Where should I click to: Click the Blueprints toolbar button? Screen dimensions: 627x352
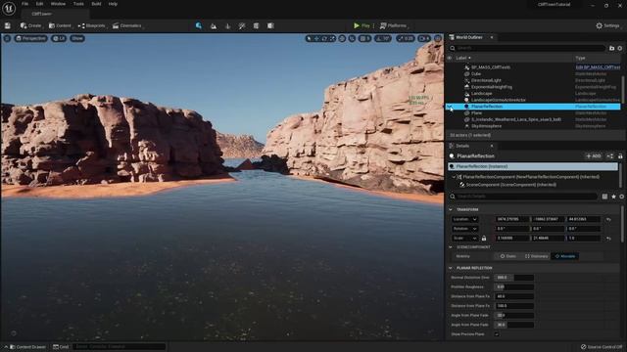[91, 25]
